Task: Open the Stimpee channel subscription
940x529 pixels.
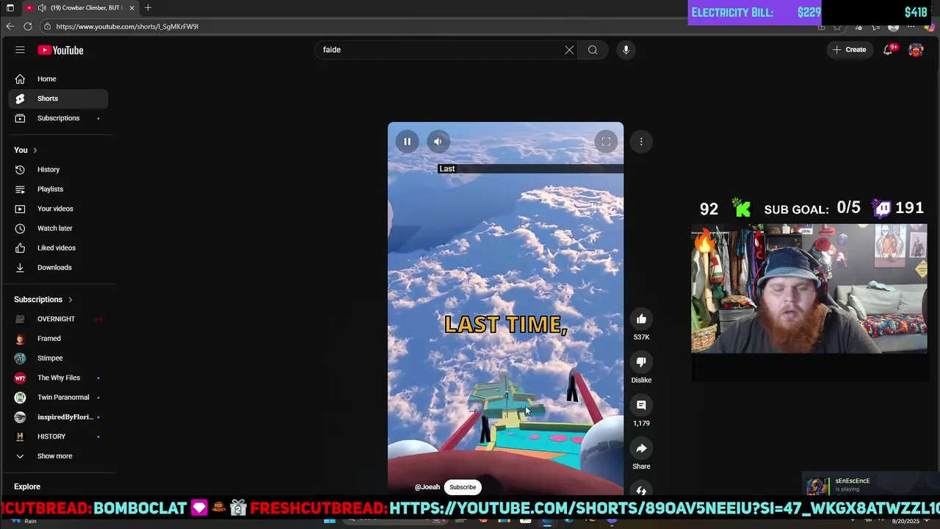Action: pyautogui.click(x=59, y=358)
